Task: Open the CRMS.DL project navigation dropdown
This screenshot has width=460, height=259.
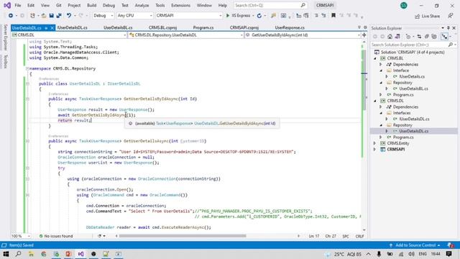Action: tap(69, 35)
